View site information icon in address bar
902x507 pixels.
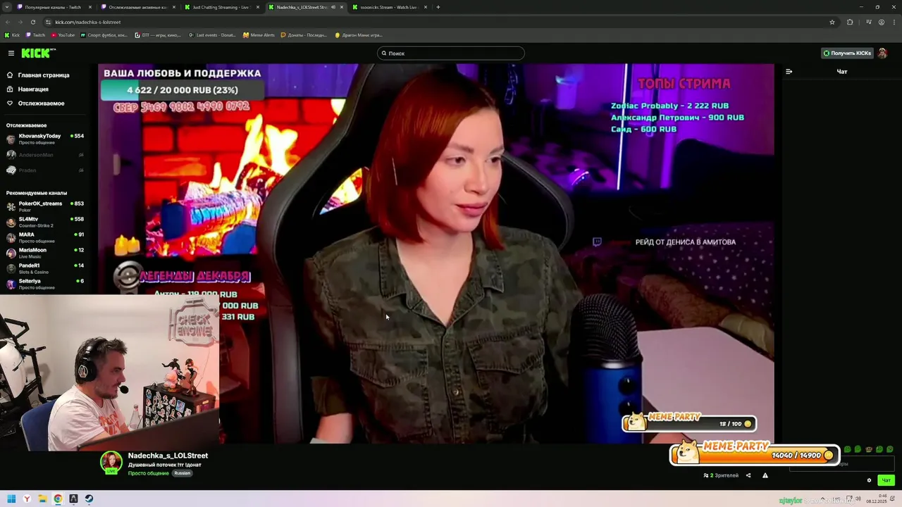pos(49,22)
